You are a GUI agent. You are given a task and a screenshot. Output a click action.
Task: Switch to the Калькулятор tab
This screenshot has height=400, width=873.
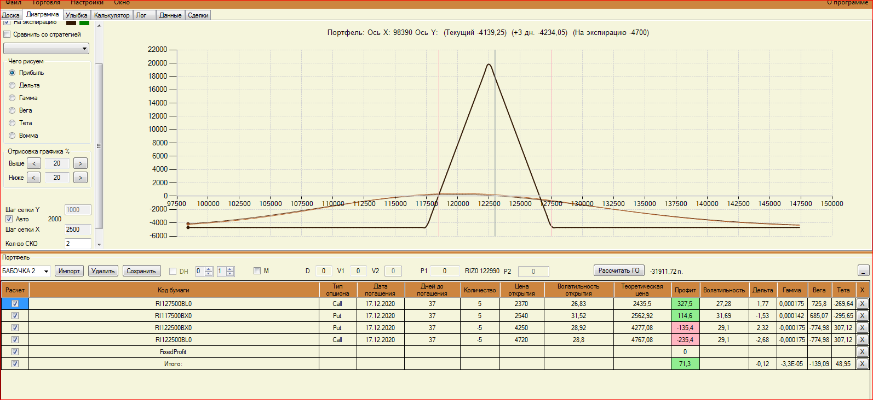point(112,15)
